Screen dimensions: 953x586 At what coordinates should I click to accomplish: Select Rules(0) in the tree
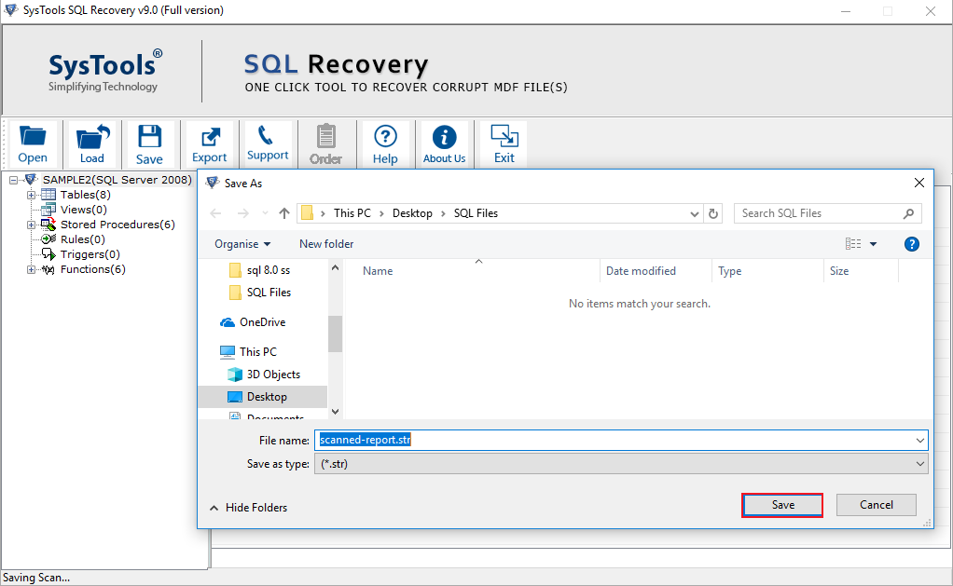(x=83, y=239)
